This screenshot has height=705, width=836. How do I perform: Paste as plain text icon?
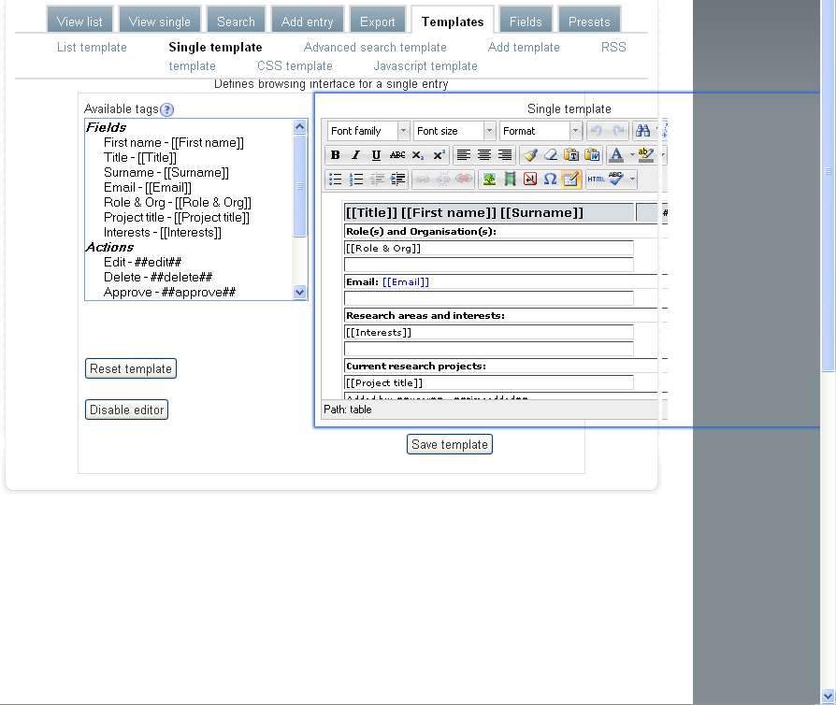571,155
